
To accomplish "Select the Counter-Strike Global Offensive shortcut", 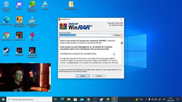I will (x=19, y=22).
